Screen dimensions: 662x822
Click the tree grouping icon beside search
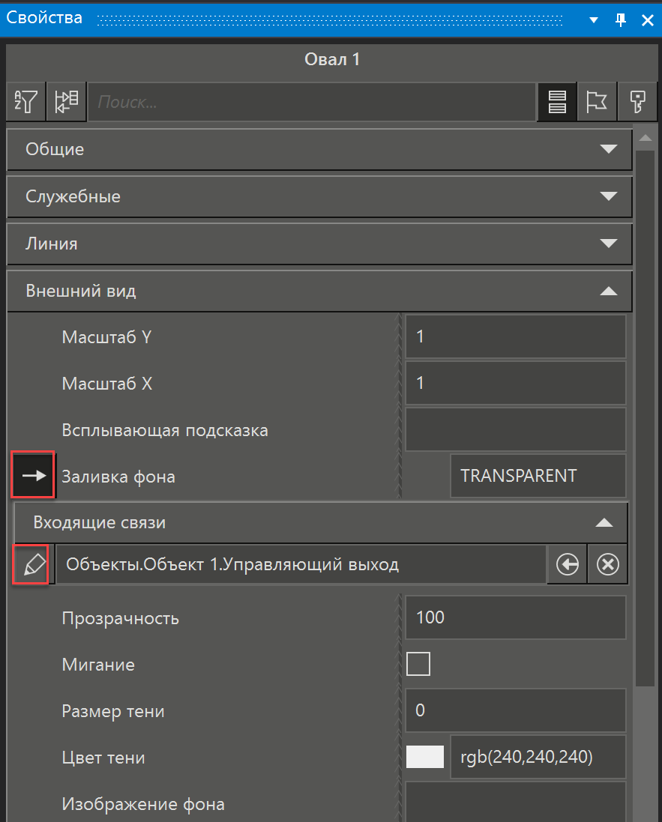pyautogui.click(x=66, y=102)
